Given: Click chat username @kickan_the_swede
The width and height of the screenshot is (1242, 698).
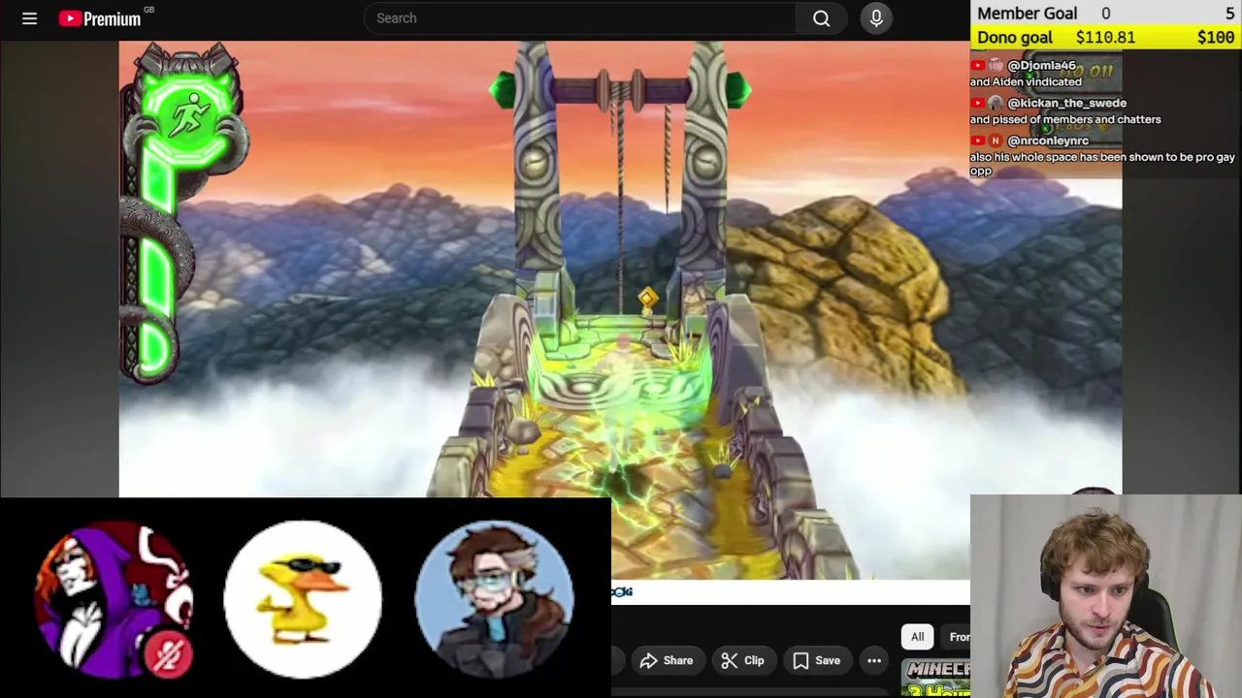Looking at the screenshot, I should (1066, 103).
